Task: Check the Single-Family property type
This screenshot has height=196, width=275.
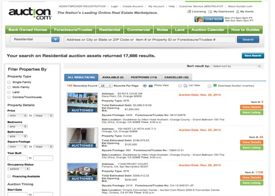Action: (9, 82)
